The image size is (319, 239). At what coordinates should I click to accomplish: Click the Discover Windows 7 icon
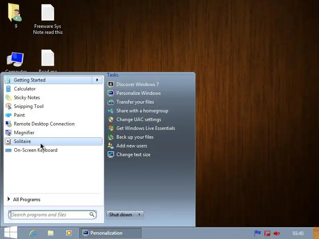point(111,84)
